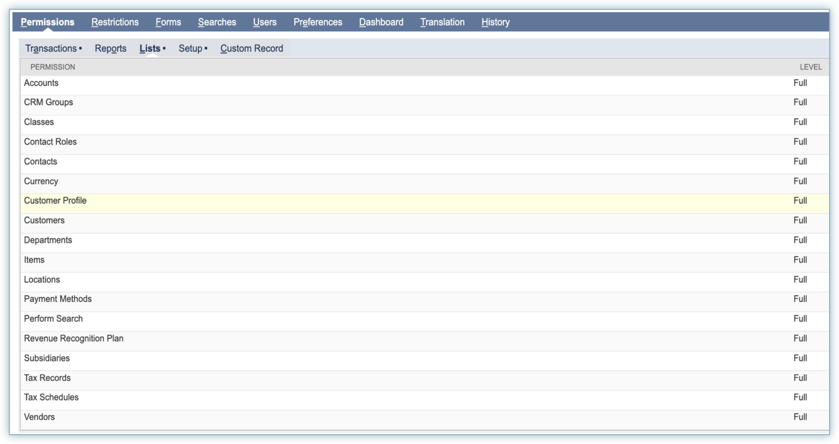
Task: Click Full level for Vendors
Action: pos(800,417)
